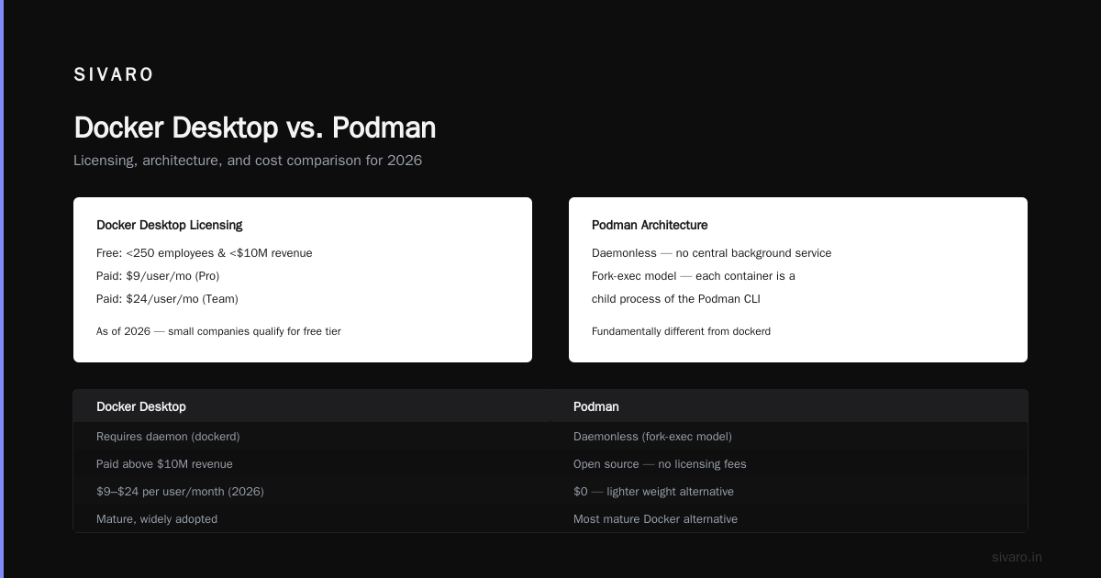Click the Docker Desktop vs. Podman title
Screen dimensions: 1101x578
[255, 128]
